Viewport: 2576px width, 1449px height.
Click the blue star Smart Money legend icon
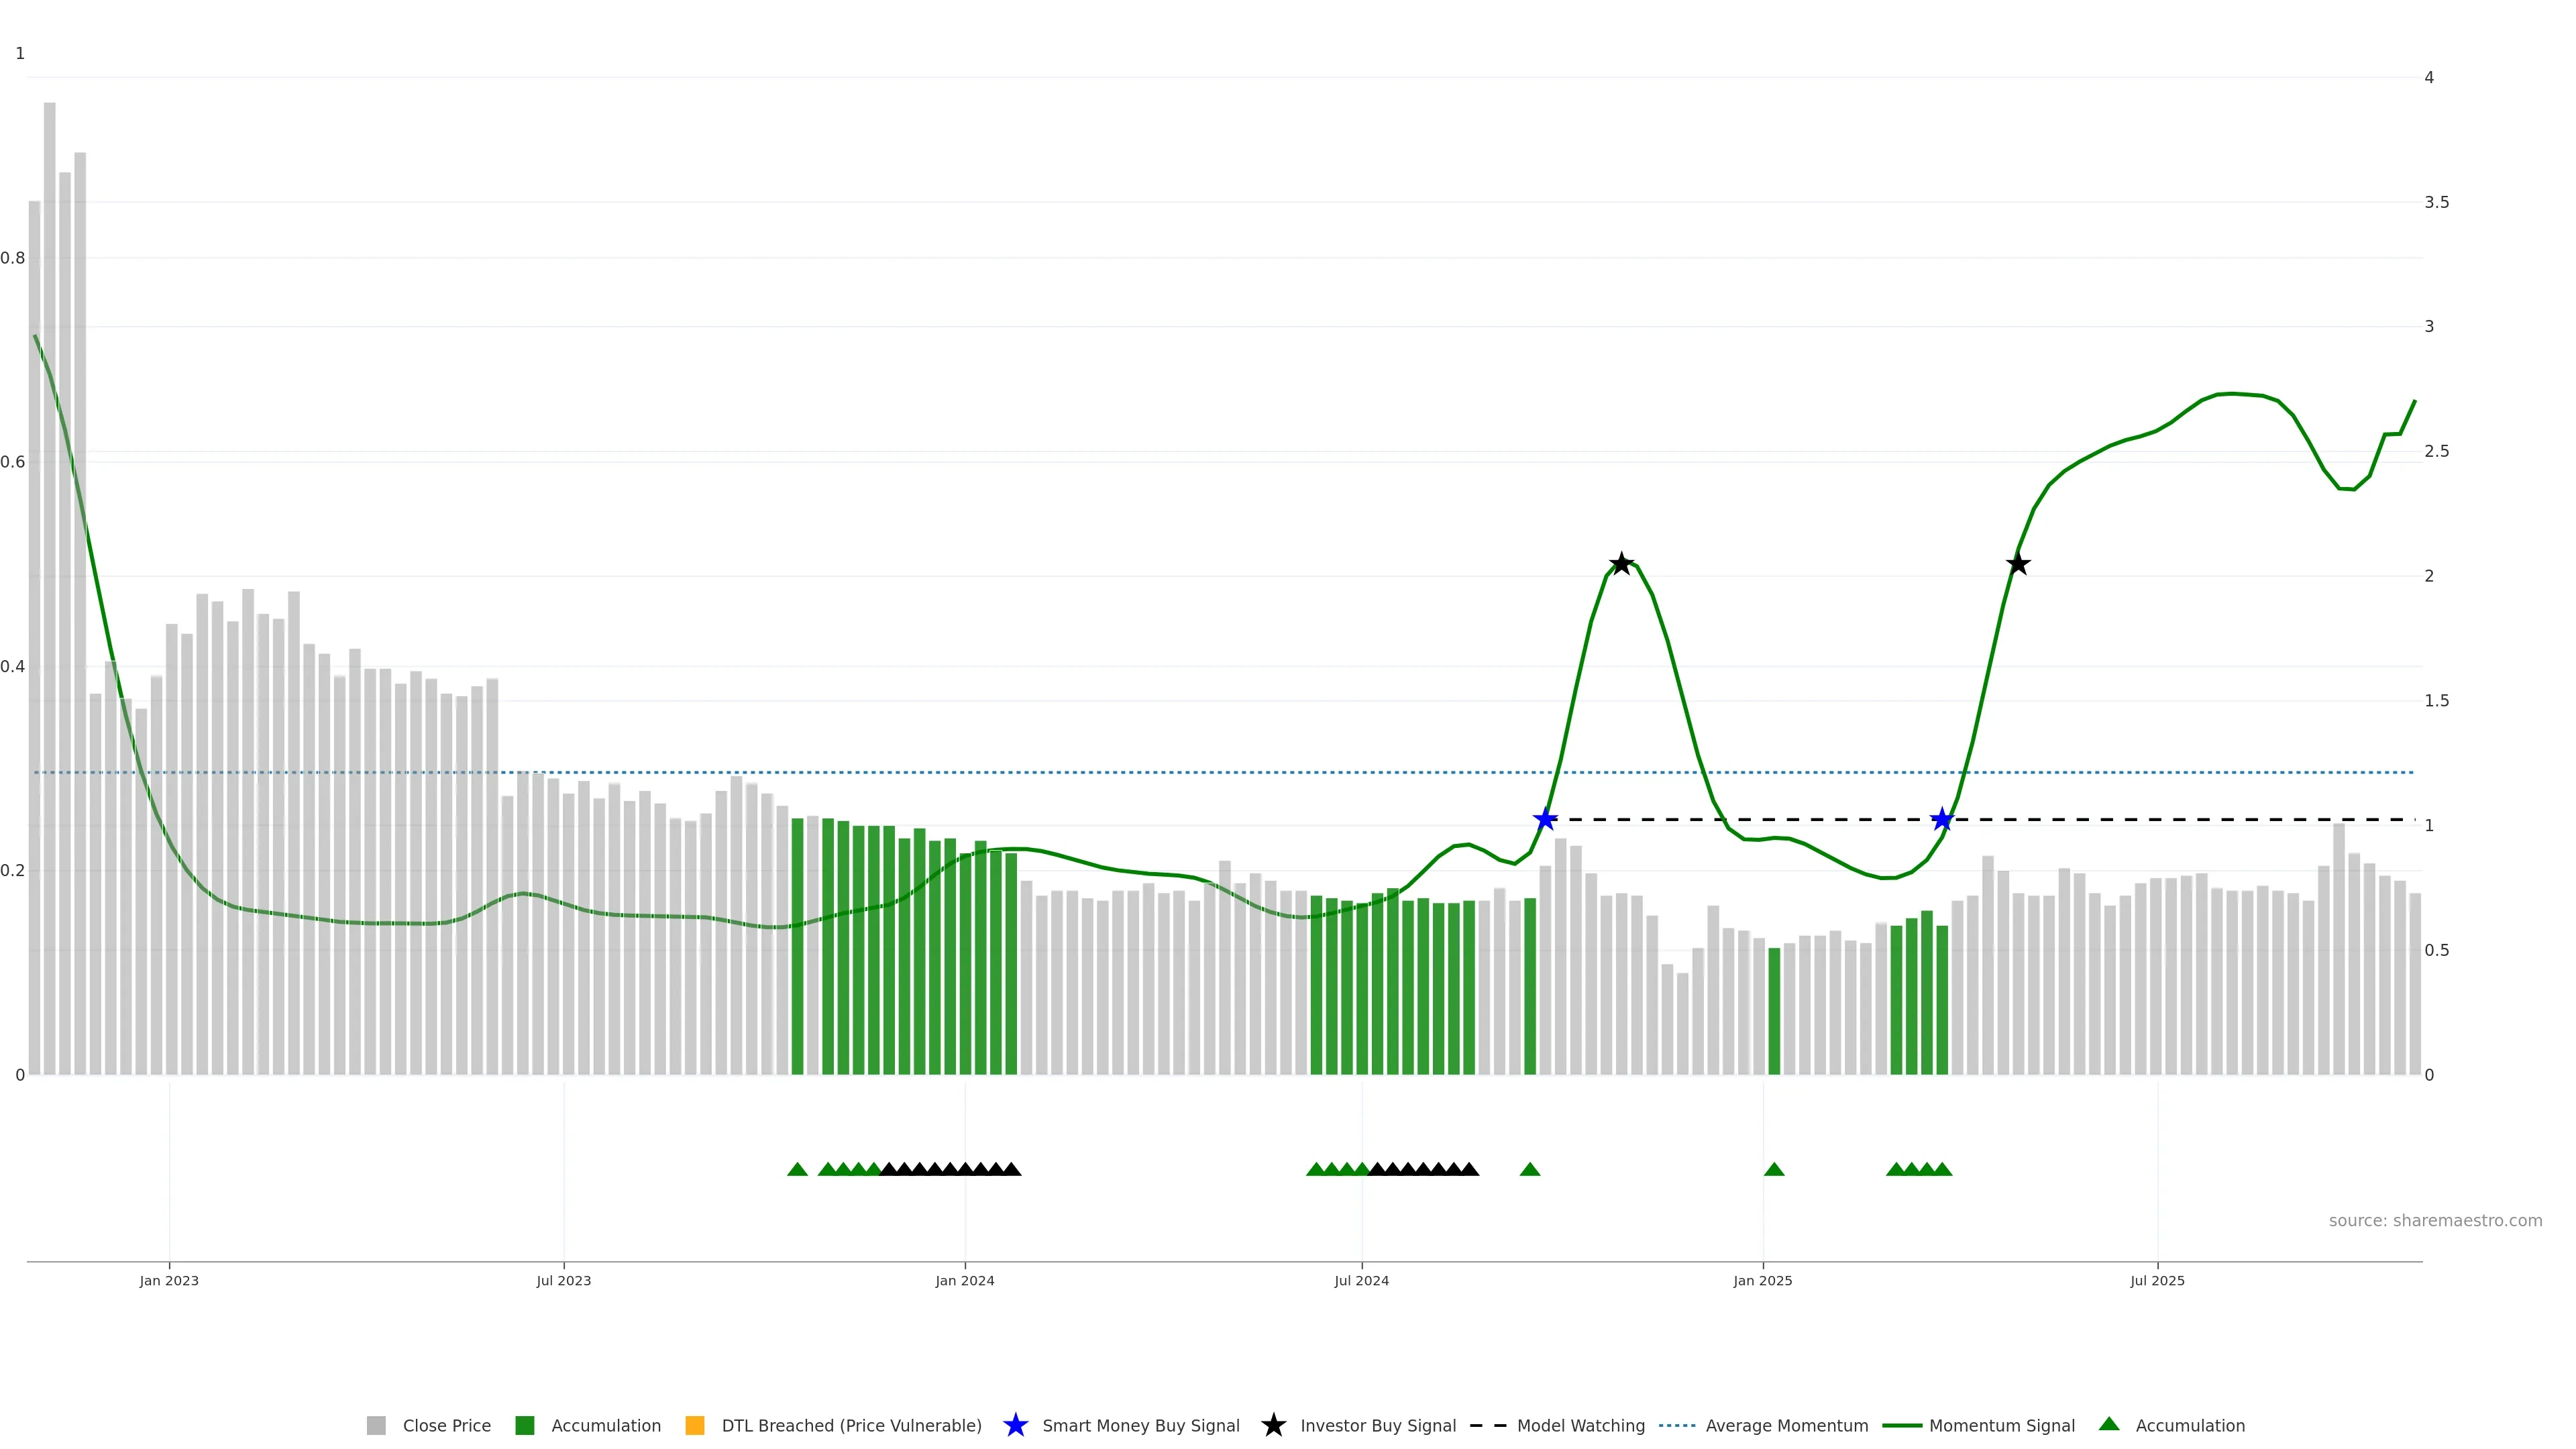[x=1015, y=1425]
